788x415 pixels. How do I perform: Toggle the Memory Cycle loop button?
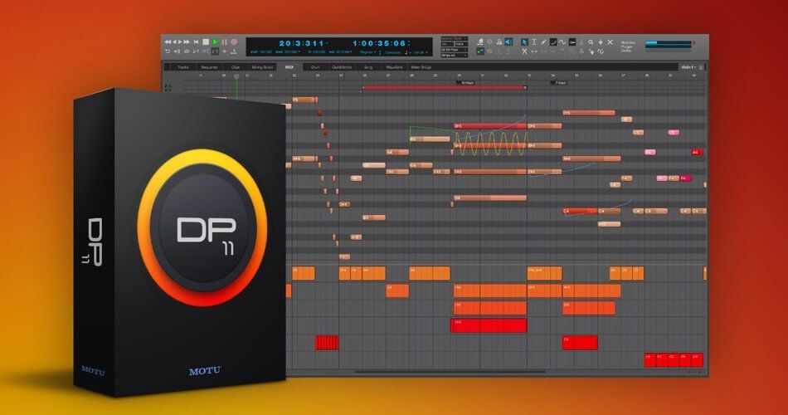coord(187,51)
